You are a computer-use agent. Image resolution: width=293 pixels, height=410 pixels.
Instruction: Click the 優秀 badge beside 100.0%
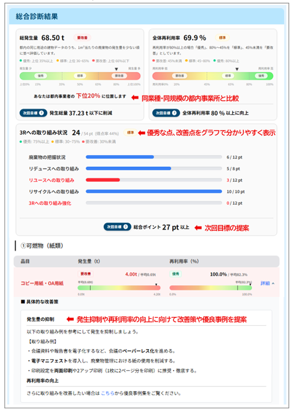pyautogui.click(x=176, y=274)
